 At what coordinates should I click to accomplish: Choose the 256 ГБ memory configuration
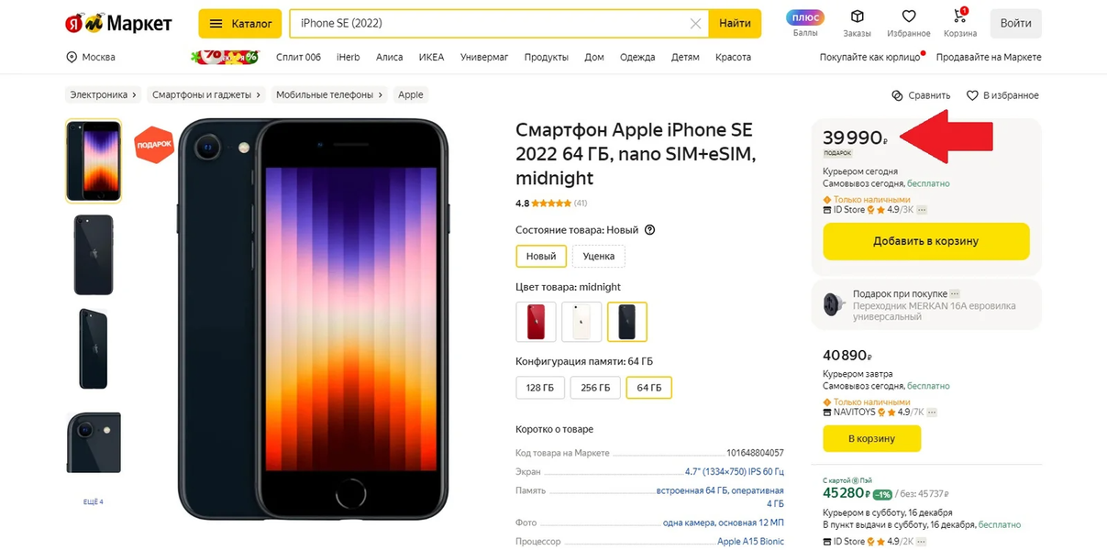tap(595, 388)
